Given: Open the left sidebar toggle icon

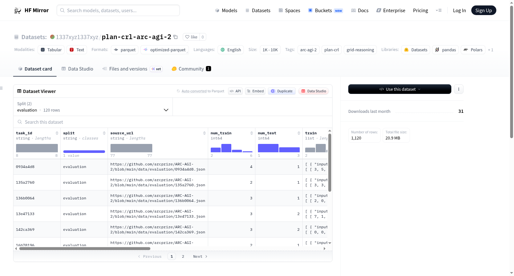Looking at the screenshot, I should click(x=1, y=88).
